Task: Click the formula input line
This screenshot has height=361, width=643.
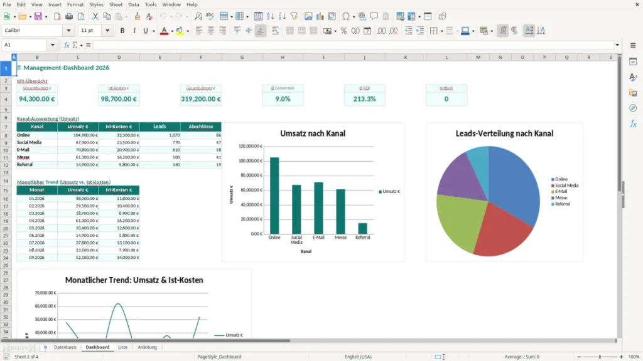Action: coord(353,45)
